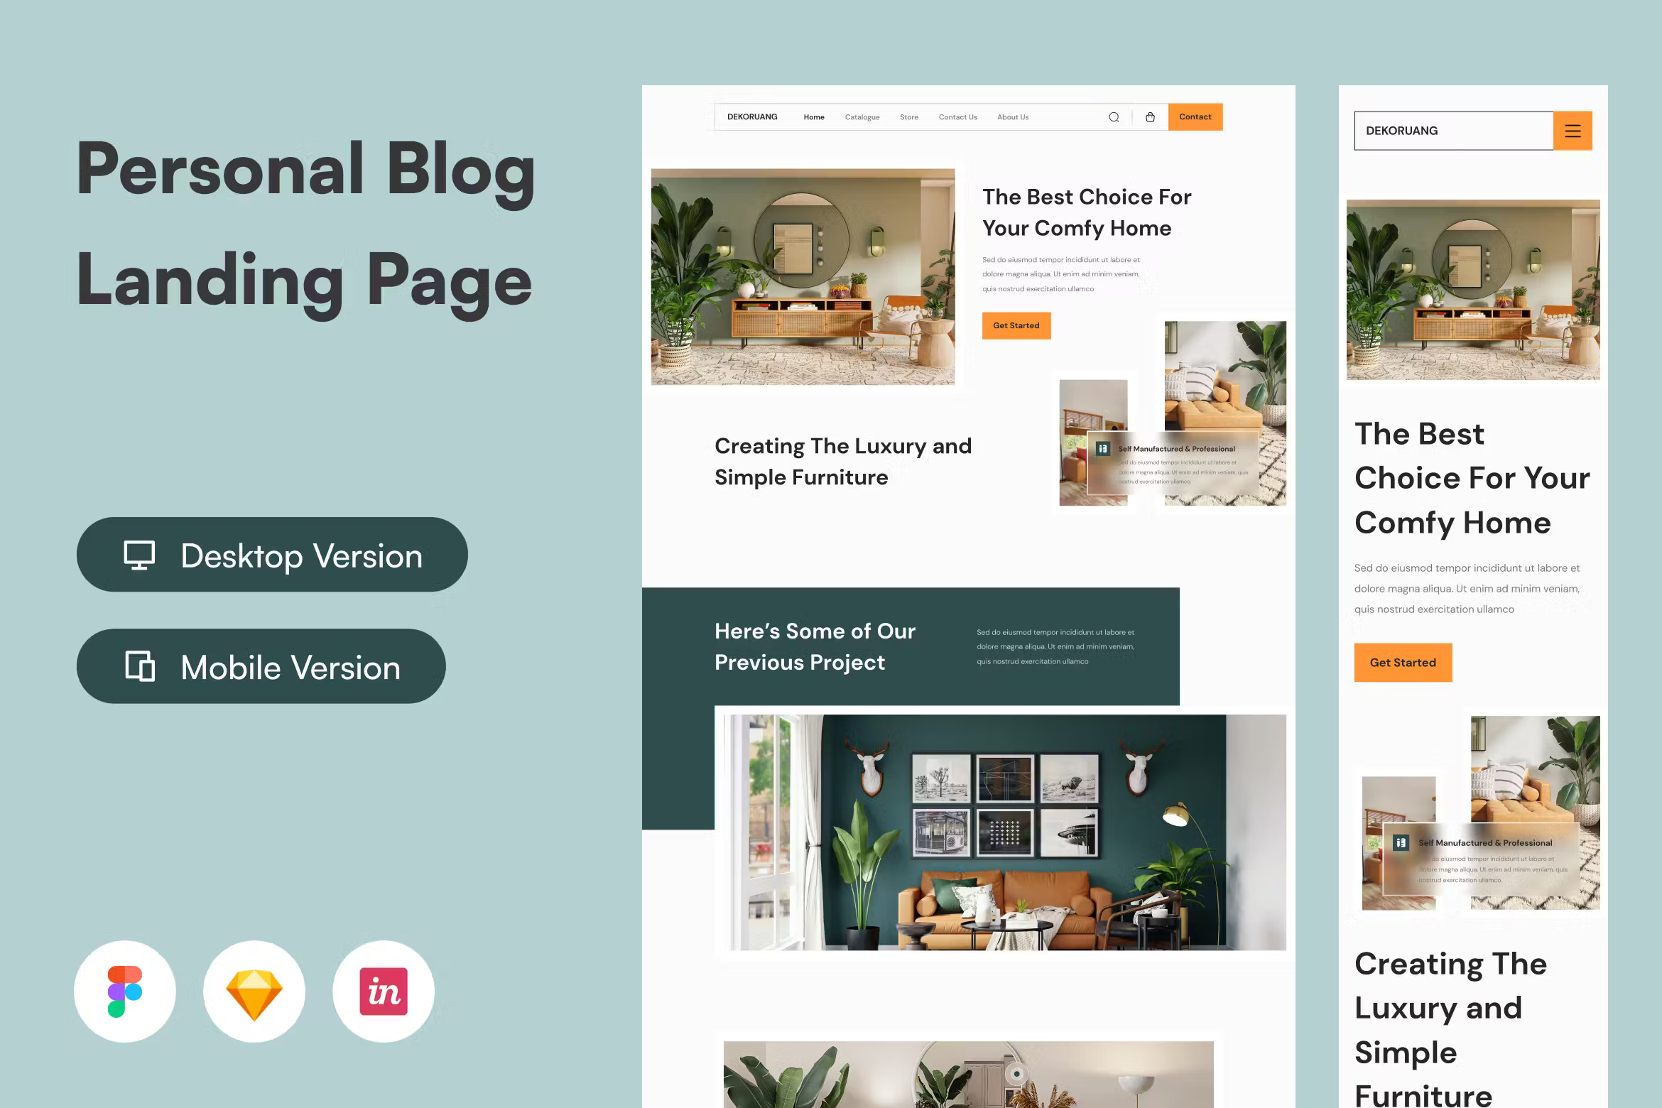Click the Figma icon to open
This screenshot has width=1662, height=1108.
coord(125,991)
